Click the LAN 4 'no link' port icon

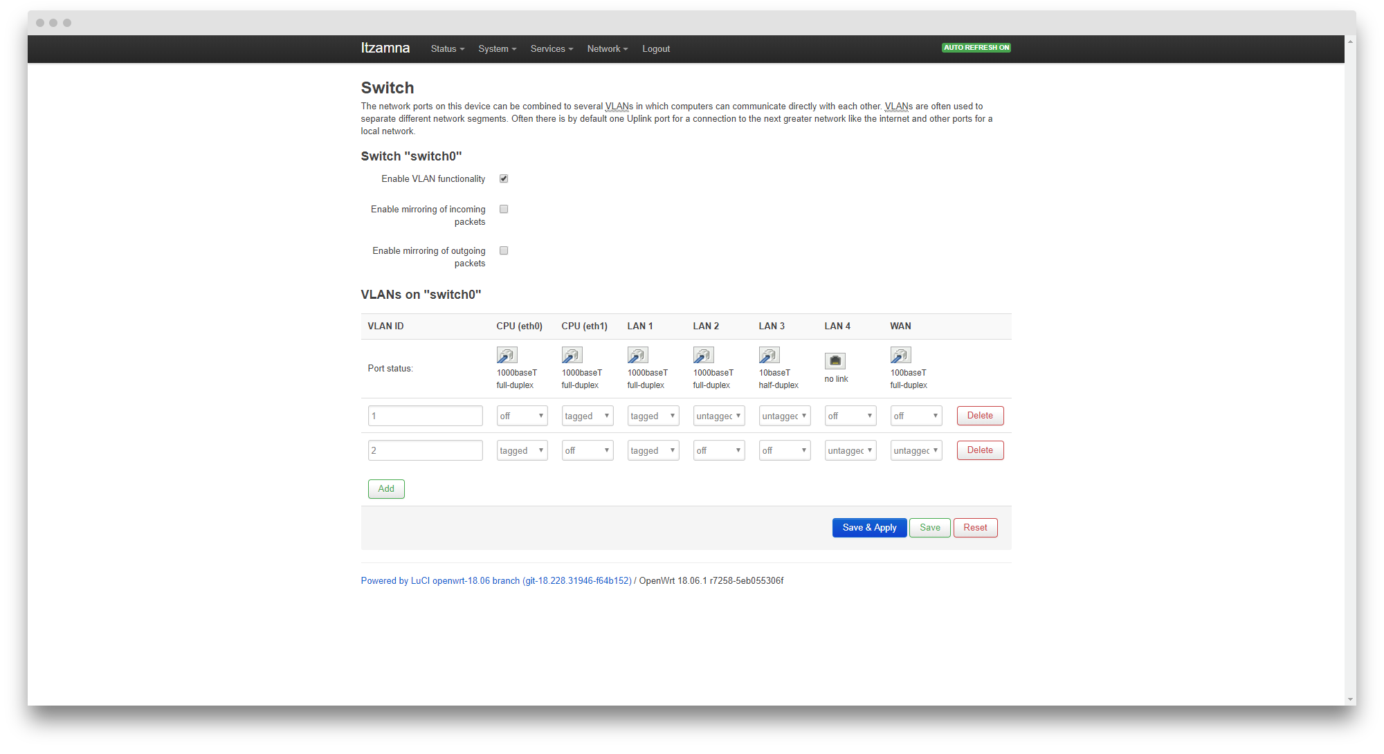tap(835, 360)
